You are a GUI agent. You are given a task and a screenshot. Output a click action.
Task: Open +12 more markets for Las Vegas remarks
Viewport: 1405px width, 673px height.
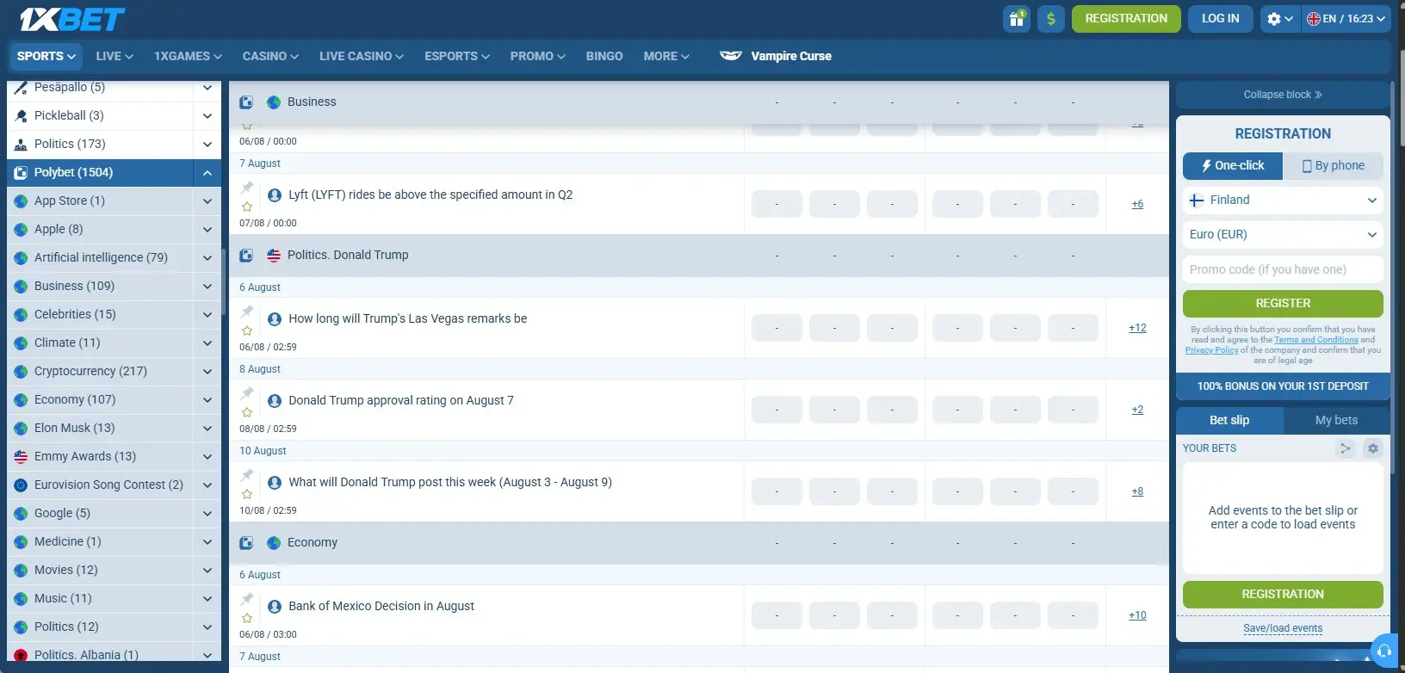(x=1137, y=328)
